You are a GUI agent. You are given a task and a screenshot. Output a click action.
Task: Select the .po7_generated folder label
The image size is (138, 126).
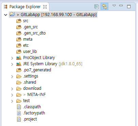pyautogui.click(x=37, y=70)
